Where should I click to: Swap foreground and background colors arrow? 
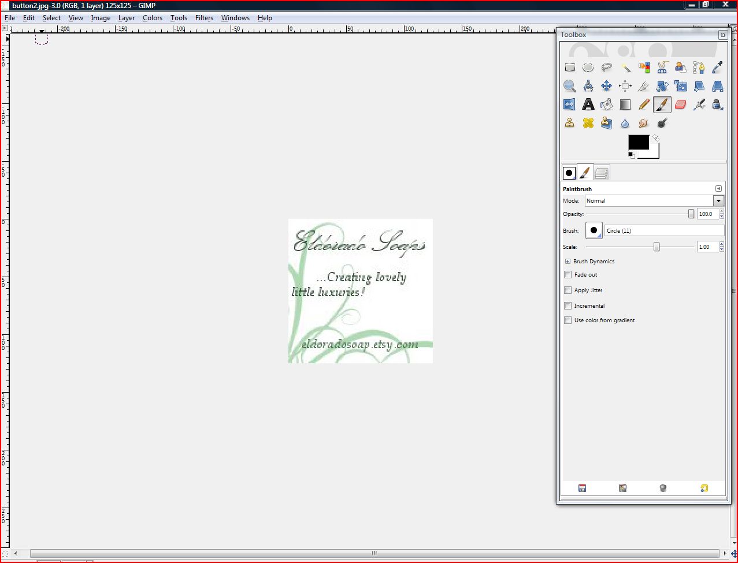(656, 139)
